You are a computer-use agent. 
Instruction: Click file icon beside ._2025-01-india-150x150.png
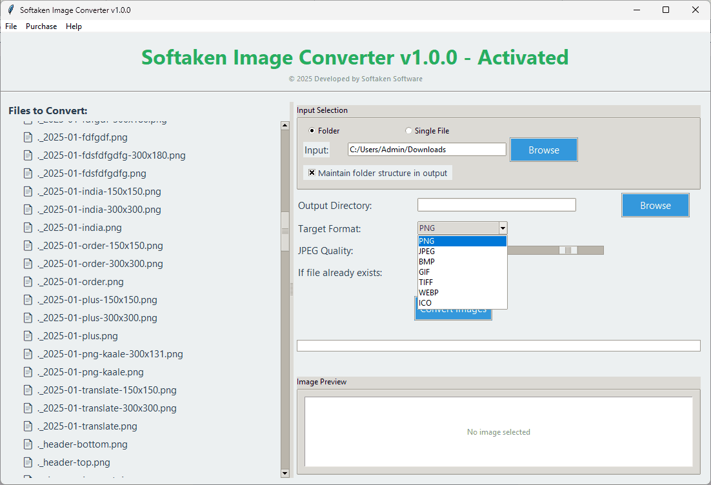pyautogui.click(x=28, y=192)
